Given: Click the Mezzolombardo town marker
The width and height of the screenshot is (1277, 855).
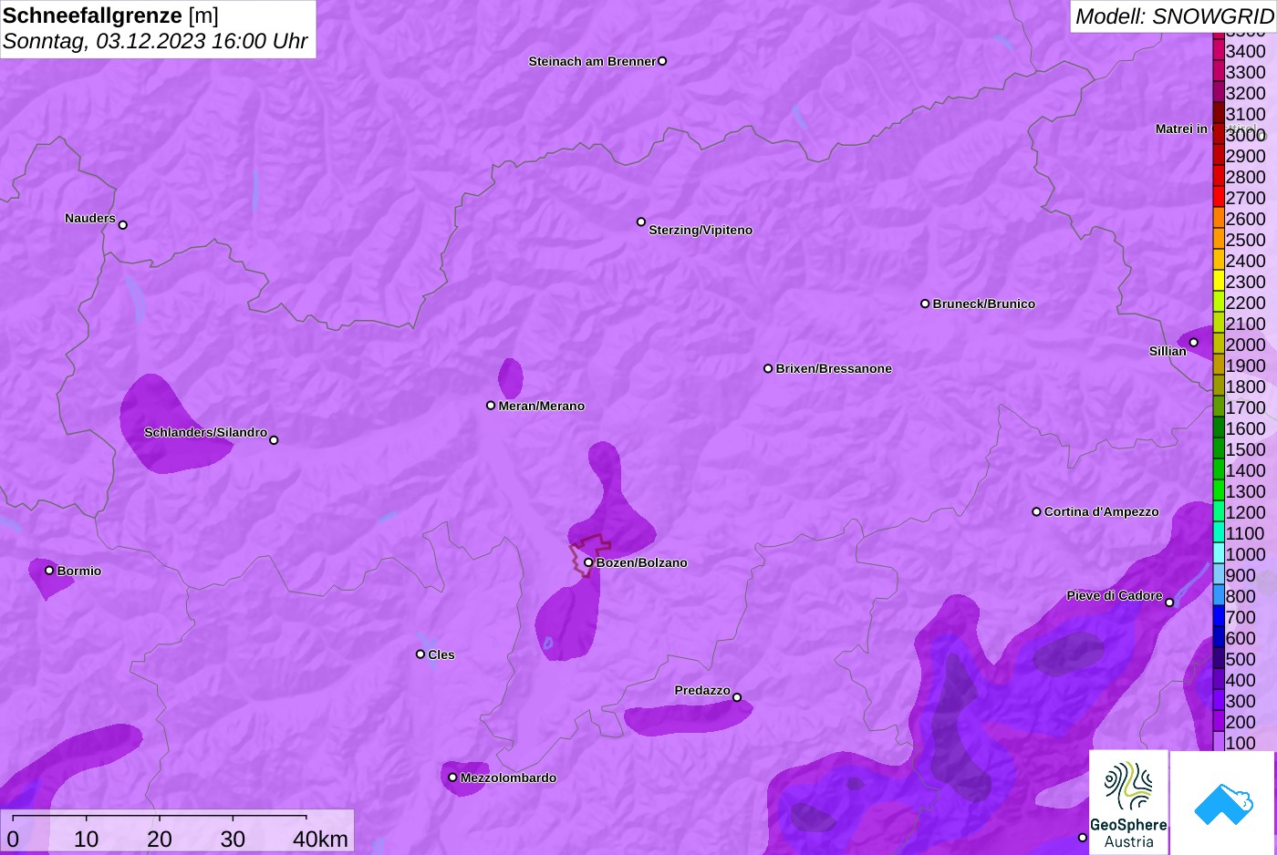Looking at the screenshot, I should (452, 778).
